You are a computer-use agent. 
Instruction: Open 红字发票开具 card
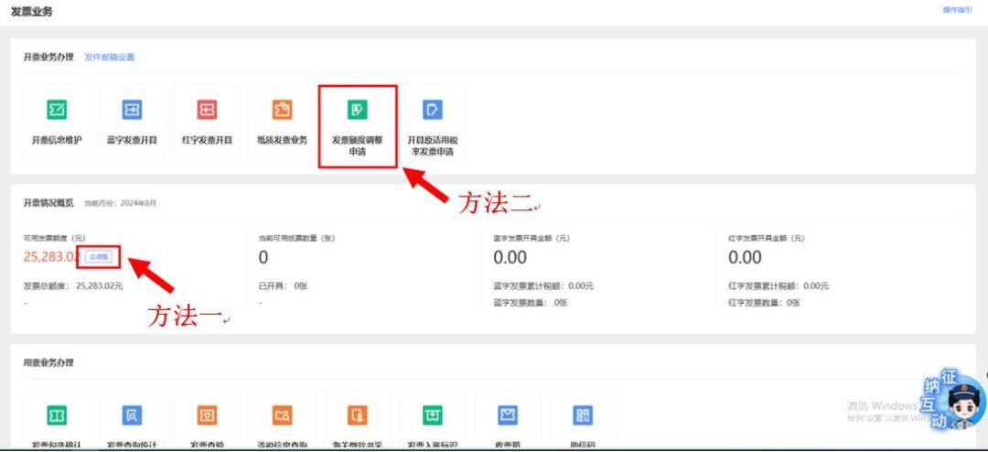207,123
